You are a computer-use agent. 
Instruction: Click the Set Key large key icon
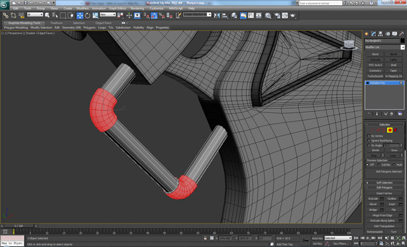[305, 241]
